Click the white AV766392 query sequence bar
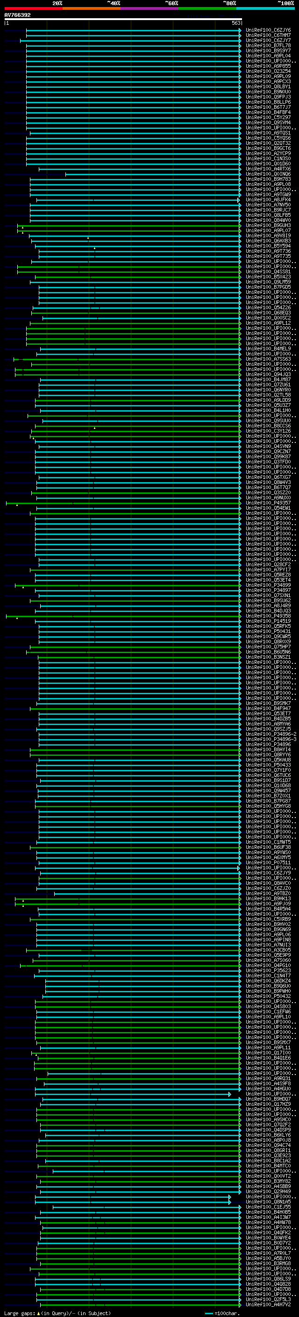This screenshot has width=299, height=1317. 123,19
